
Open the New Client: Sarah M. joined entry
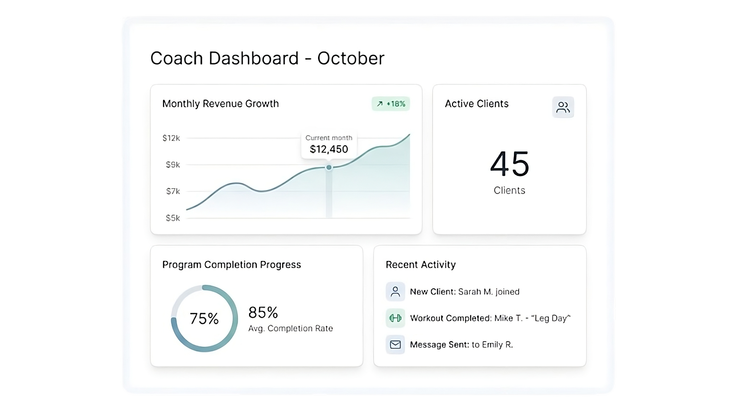[465, 292]
